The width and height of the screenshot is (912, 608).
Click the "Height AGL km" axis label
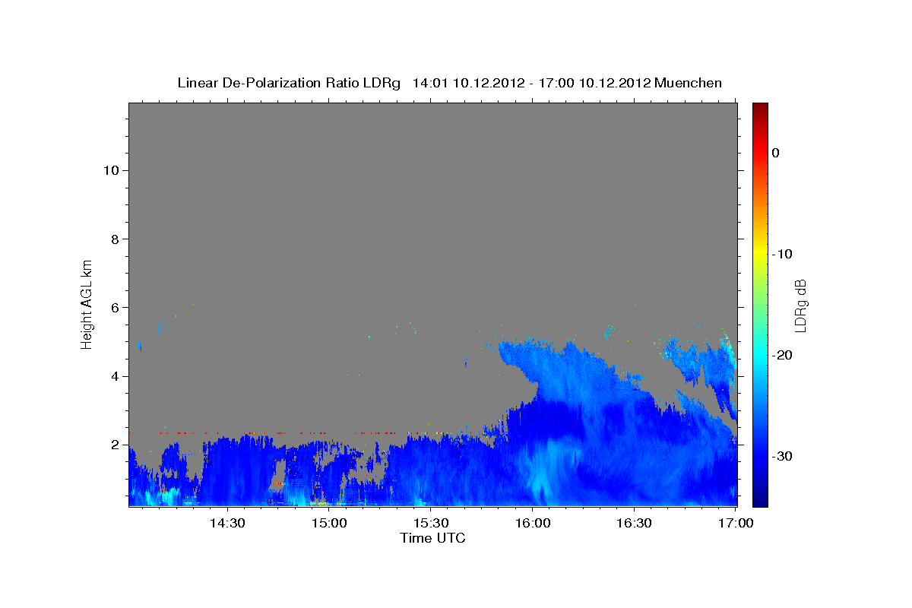click(x=87, y=303)
